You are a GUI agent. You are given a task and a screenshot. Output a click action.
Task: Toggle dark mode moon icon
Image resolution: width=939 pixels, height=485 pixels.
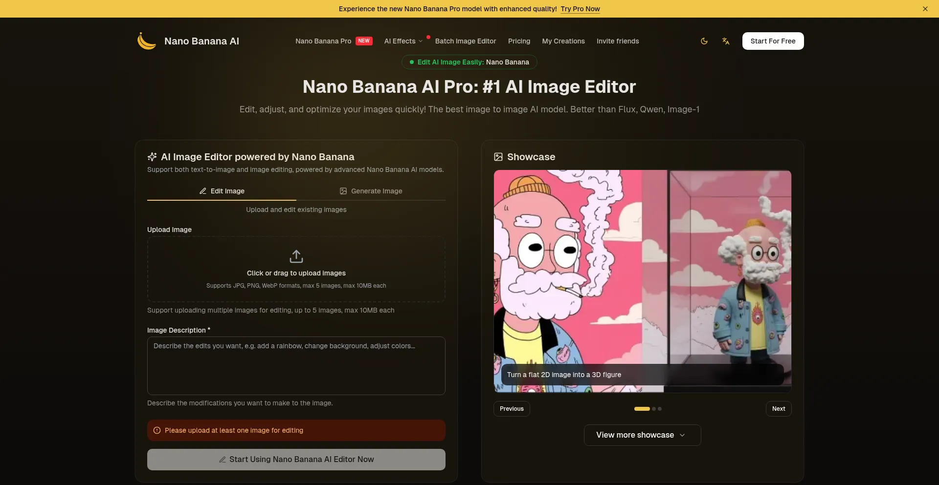click(x=704, y=41)
